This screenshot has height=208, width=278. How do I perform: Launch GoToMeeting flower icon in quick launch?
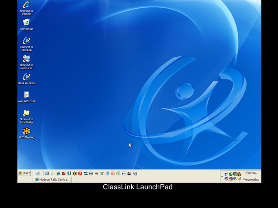pos(74,174)
